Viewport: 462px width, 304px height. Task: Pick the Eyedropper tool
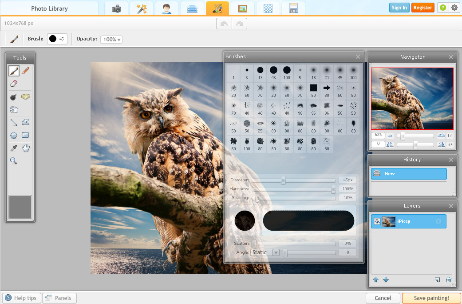click(x=14, y=148)
